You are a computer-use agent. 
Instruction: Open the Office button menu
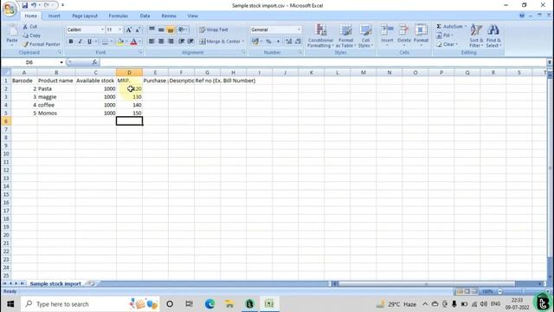click(x=10, y=9)
